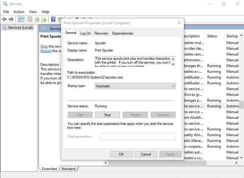Click the Resume button
The height and width of the screenshot is (178, 244).
point(163,115)
